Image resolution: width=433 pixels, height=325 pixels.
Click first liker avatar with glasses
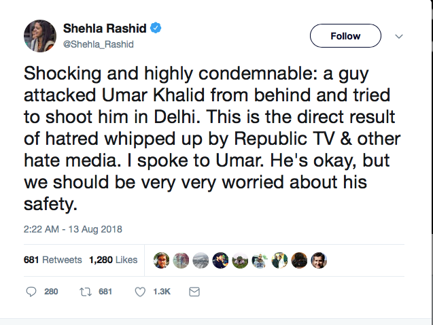point(161,260)
